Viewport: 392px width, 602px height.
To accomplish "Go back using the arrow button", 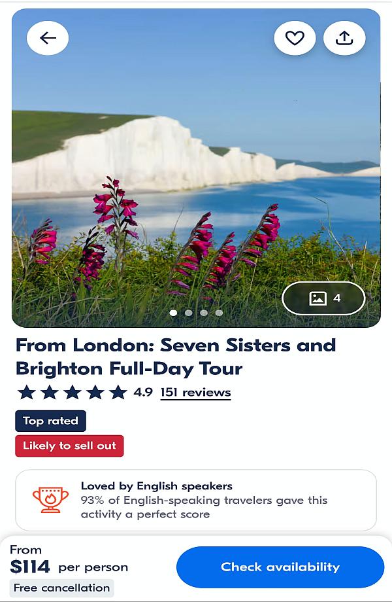I will click(48, 38).
